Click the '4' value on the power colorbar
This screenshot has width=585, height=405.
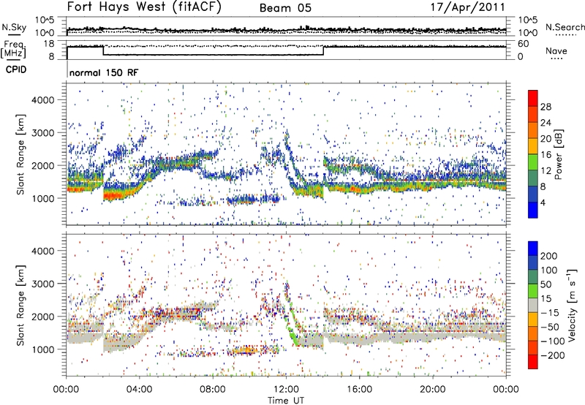pyautogui.click(x=543, y=202)
